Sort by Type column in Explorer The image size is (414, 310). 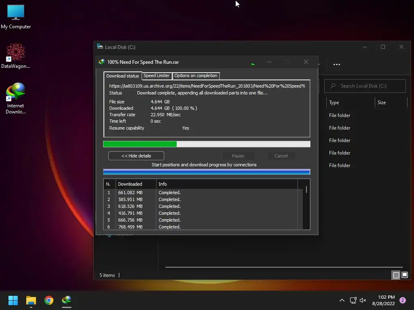click(351, 103)
